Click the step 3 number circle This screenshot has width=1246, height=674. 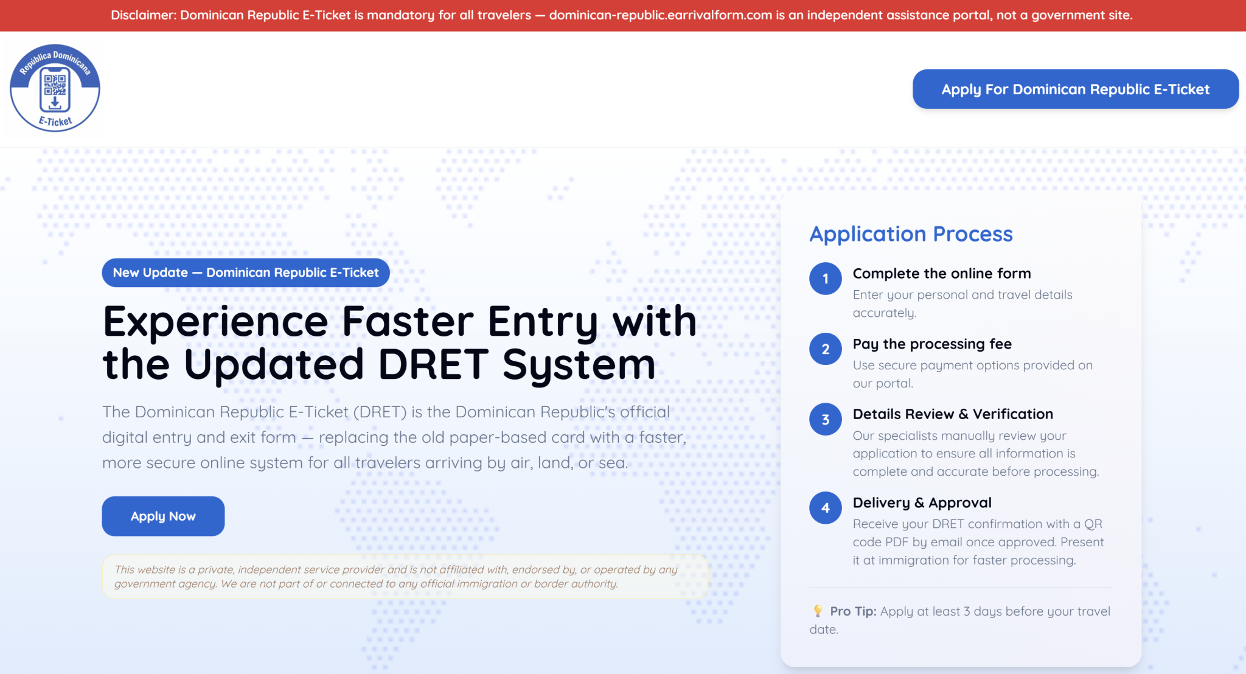(825, 419)
